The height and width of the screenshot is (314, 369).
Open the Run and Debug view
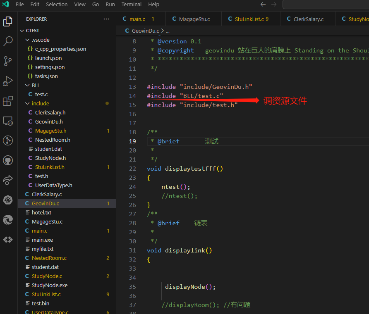pos(8,81)
